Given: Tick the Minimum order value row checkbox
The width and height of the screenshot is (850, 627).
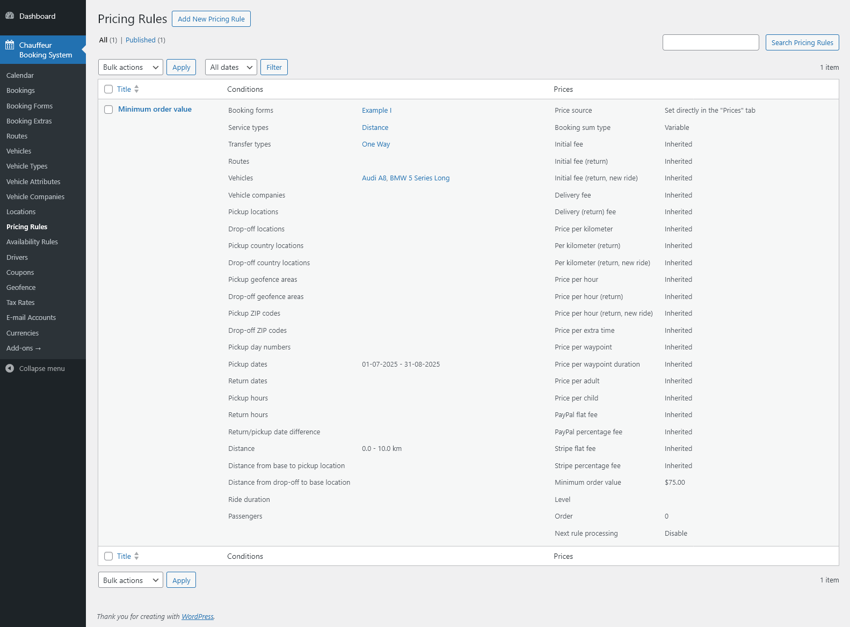Looking at the screenshot, I should click(x=108, y=110).
